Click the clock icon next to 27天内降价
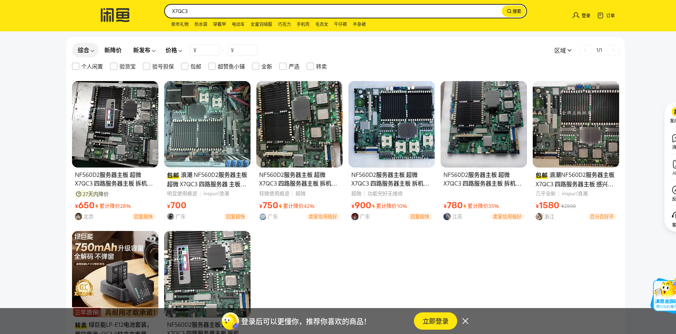This screenshot has height=334, width=676. point(78,194)
